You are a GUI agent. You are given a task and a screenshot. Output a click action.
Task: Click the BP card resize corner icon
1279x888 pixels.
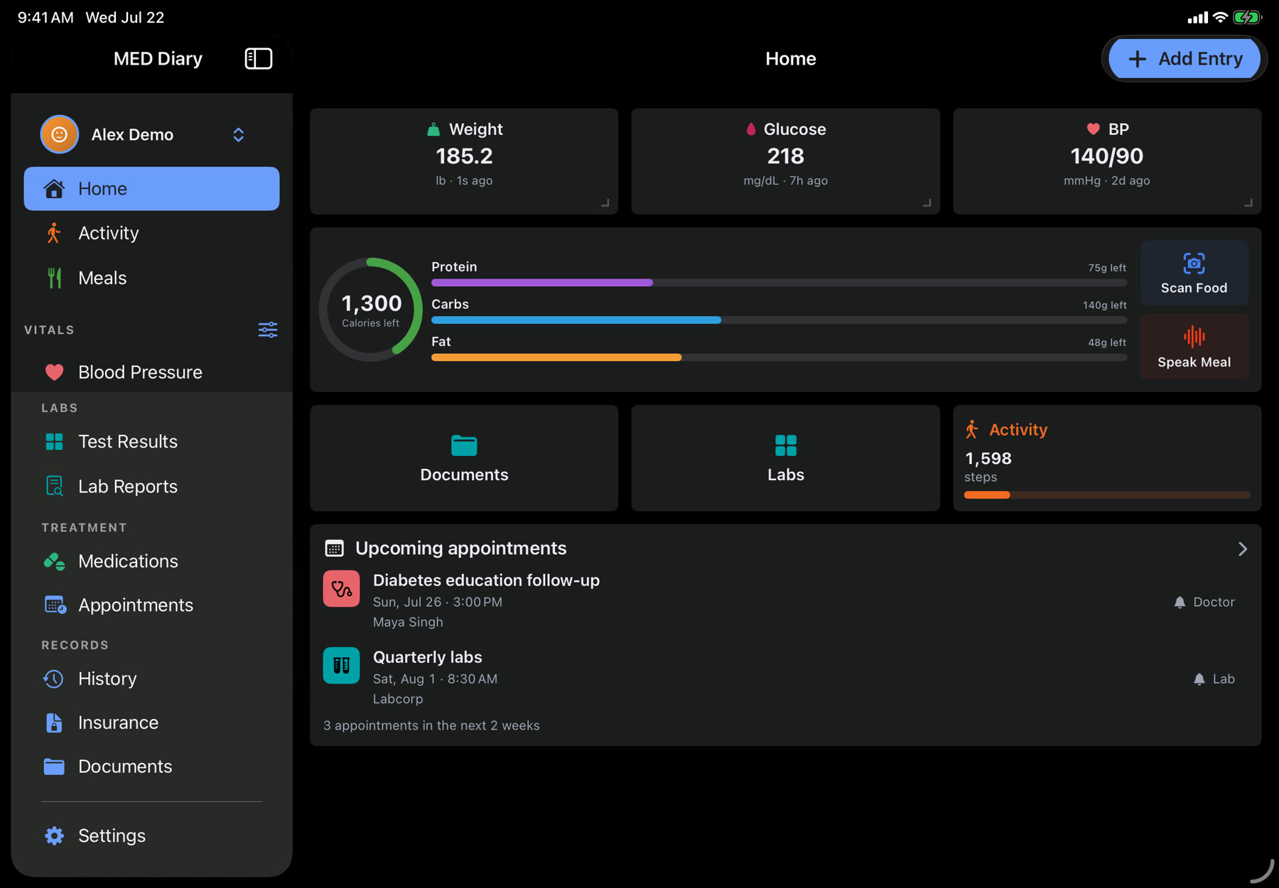[x=1248, y=203]
